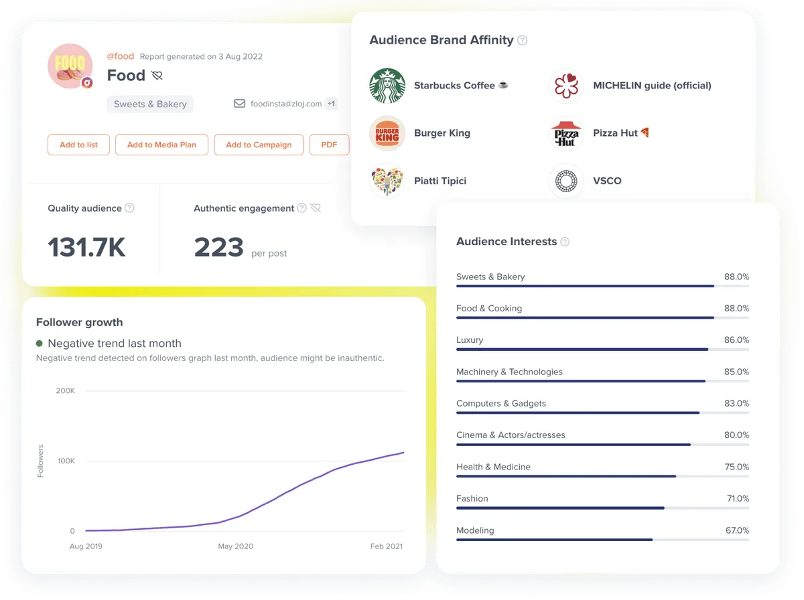Viewport: 804px width, 600px height.
Task: Click the Piatti Tipici brand name
Action: [440, 181]
